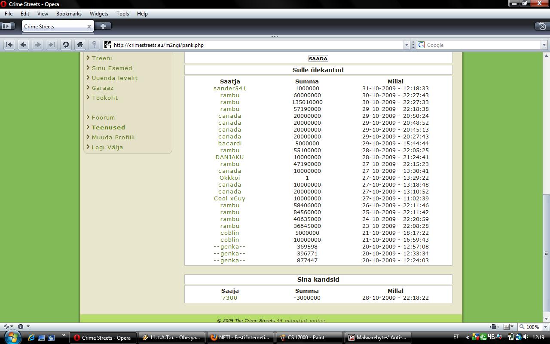550x344 pixels.
Task: Open a new tab with the plus button
Action: coord(103,26)
